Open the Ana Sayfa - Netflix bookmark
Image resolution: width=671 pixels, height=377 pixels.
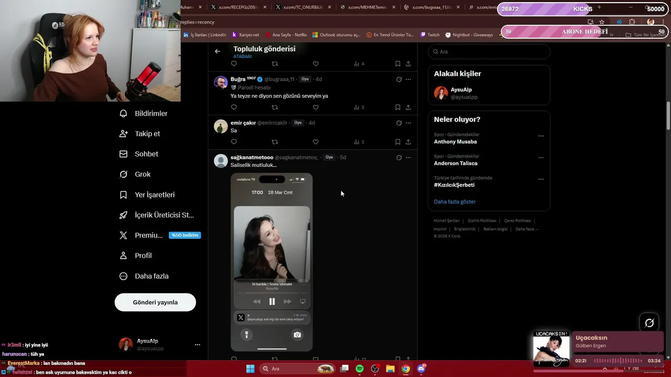286,35
